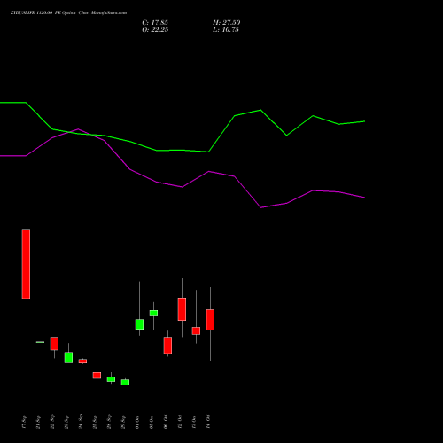Click the 06 Oct date label

[166, 422]
